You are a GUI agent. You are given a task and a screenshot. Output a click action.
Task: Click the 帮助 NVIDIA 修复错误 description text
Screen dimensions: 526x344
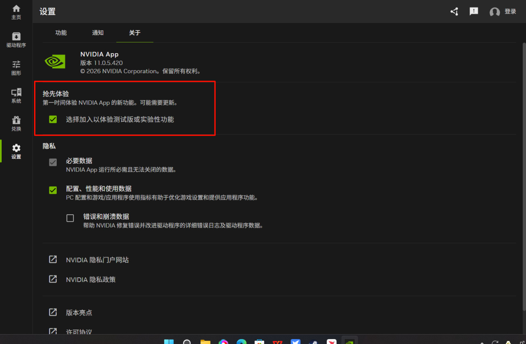point(173,225)
